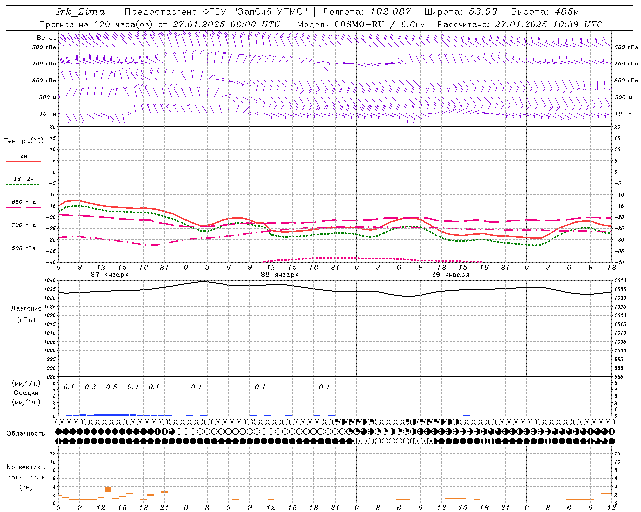The width and height of the screenshot is (641, 512).
Task: Click the '28 января' date label
Action: click(x=280, y=275)
